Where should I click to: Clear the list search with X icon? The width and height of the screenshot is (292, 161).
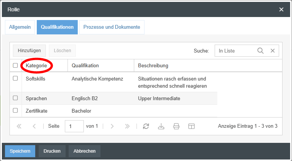[273, 51]
